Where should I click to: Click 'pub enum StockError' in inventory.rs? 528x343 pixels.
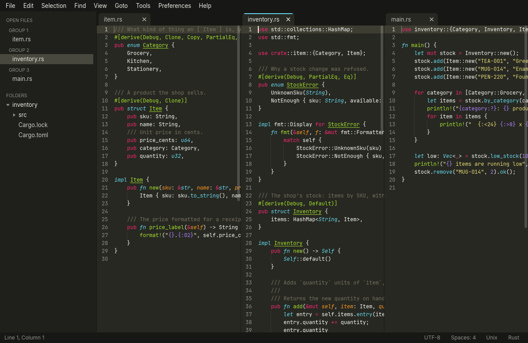291,85
